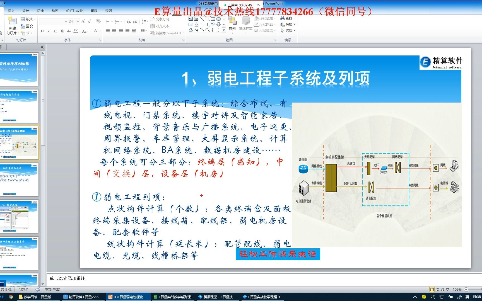Click the New Slide (新建幻灯片) button
The width and height of the screenshot is (482, 301).
pyautogui.click(x=12, y=26)
